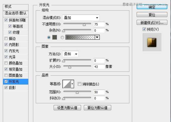This screenshot has width=171, height=122.
Task: Select 内阴影 in the styles list
Action: coord(15,45)
